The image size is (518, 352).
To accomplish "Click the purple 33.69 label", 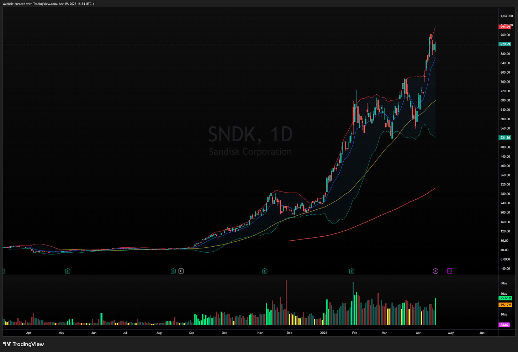I will (x=504, y=325).
